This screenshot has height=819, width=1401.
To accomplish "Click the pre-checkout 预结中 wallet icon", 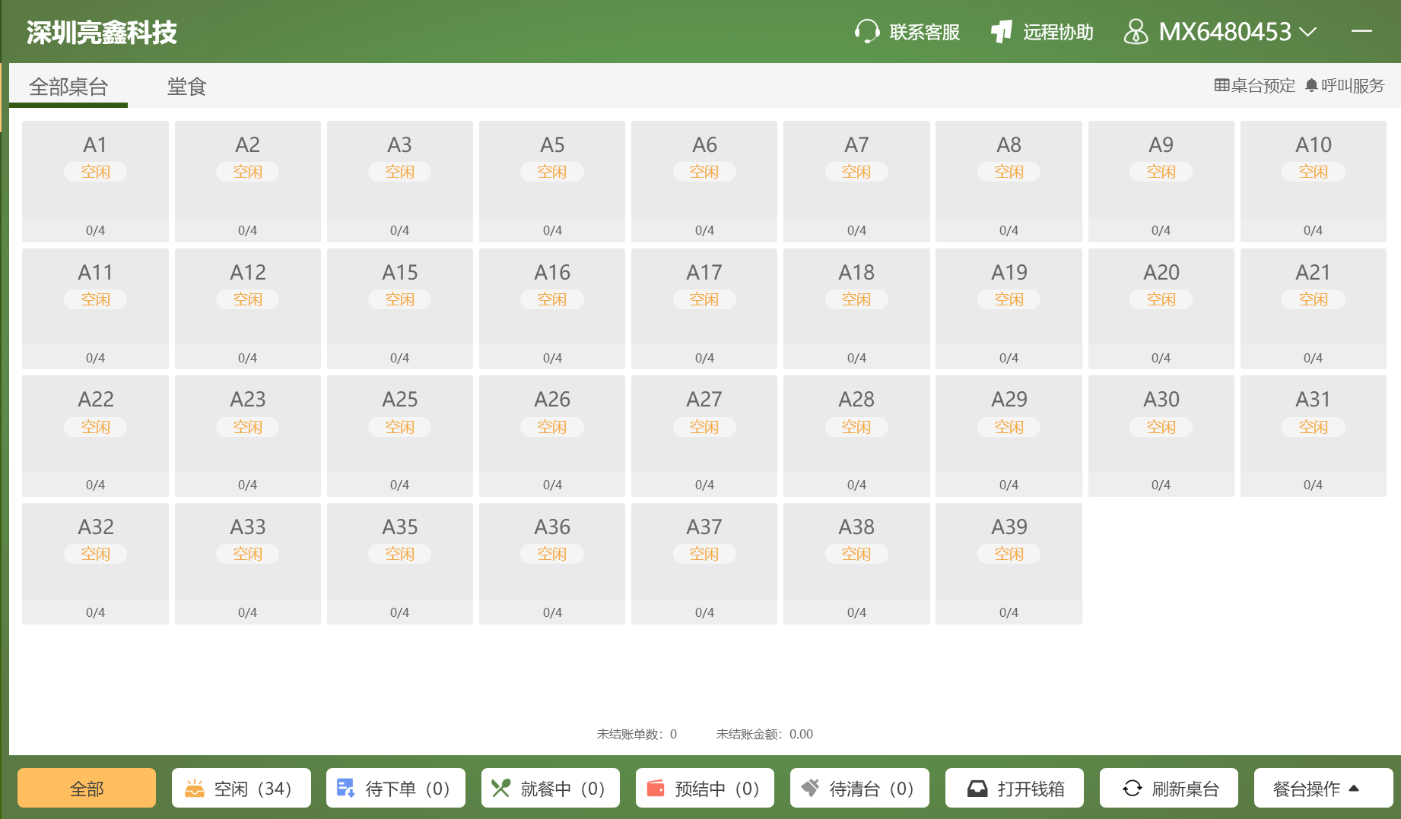I will [656, 788].
